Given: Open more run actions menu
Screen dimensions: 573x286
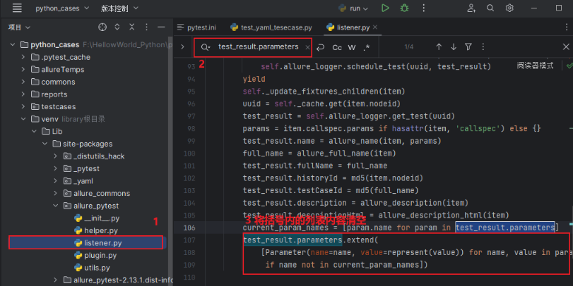Looking at the screenshot, I should coord(423,8).
